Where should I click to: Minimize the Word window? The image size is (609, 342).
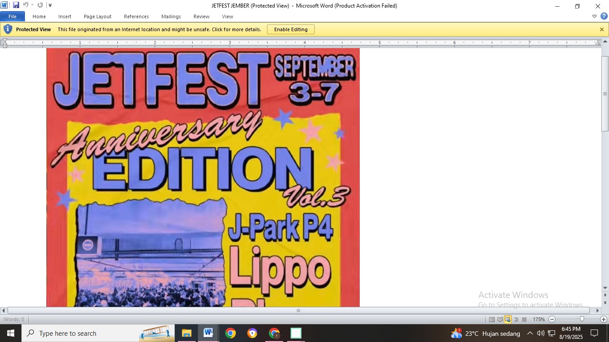point(557,6)
